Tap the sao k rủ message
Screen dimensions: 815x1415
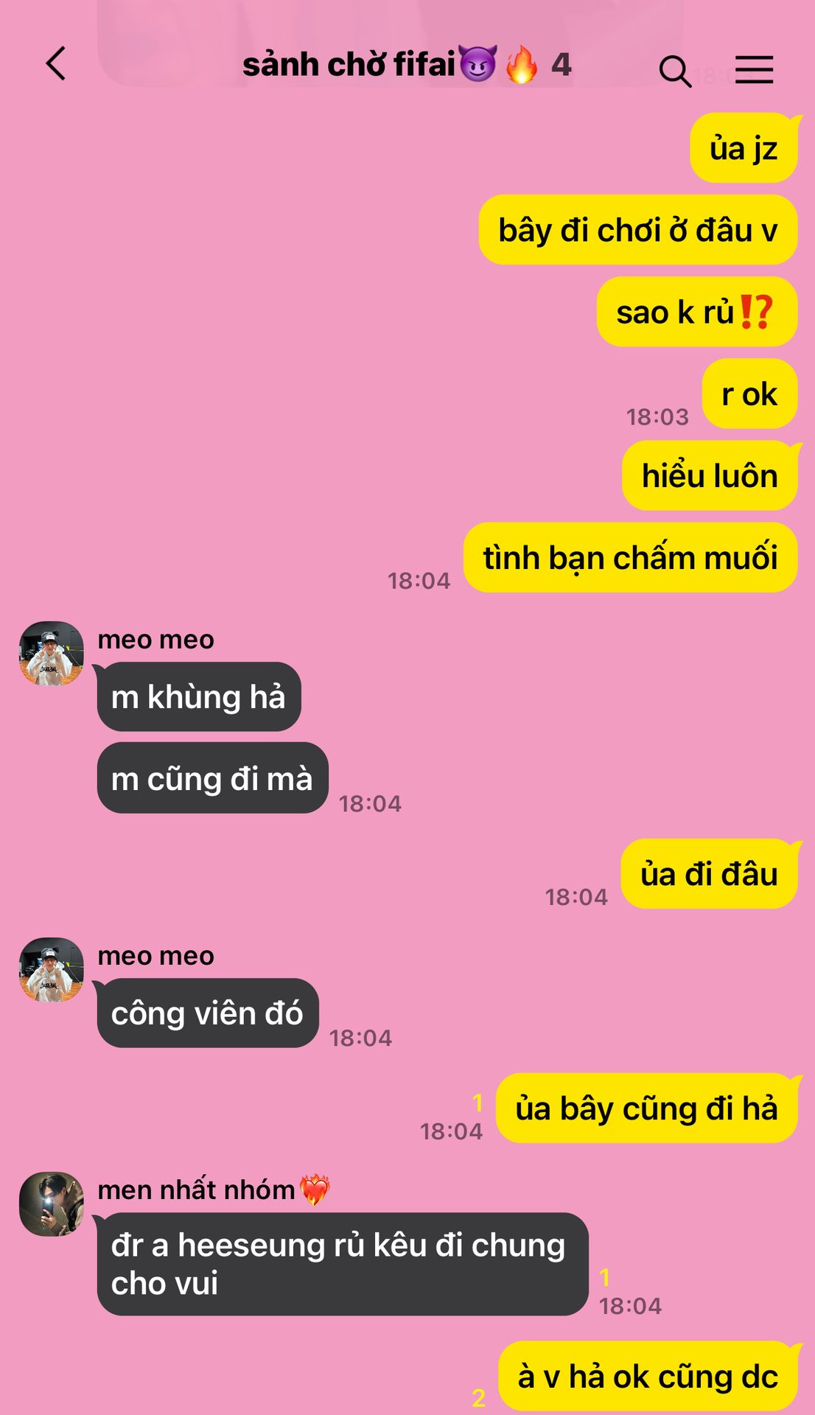point(697,312)
